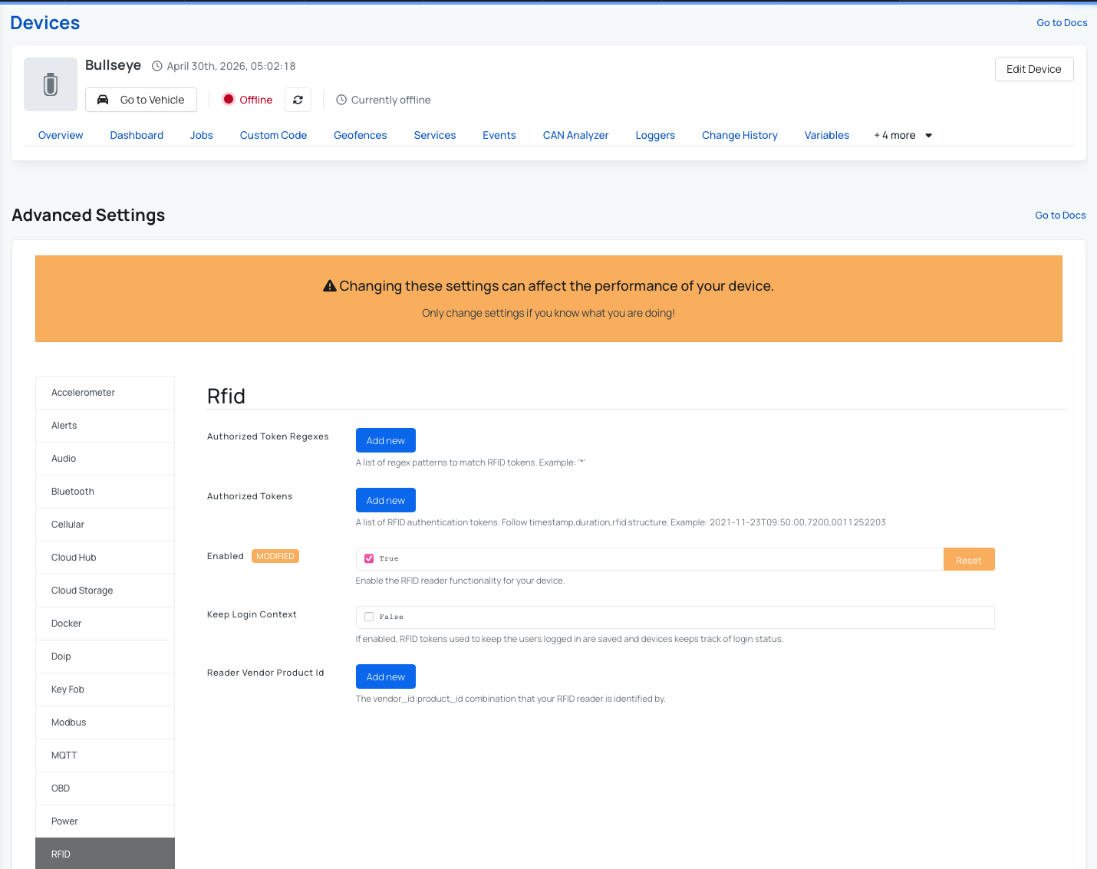Click the Bullseye device name
The height and width of the screenshot is (869, 1097).
point(113,65)
